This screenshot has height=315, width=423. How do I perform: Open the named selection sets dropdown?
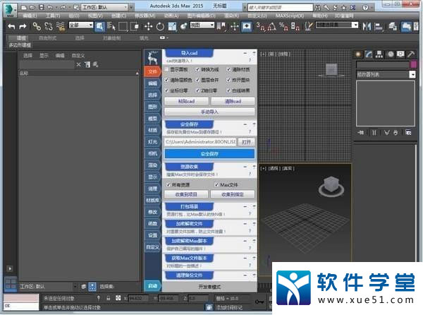[337, 25]
